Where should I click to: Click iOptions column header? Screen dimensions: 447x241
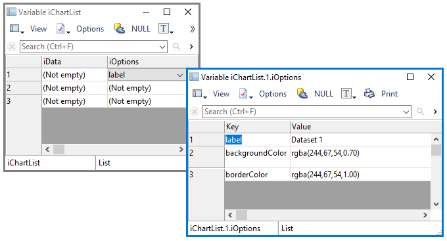pyautogui.click(x=153, y=62)
